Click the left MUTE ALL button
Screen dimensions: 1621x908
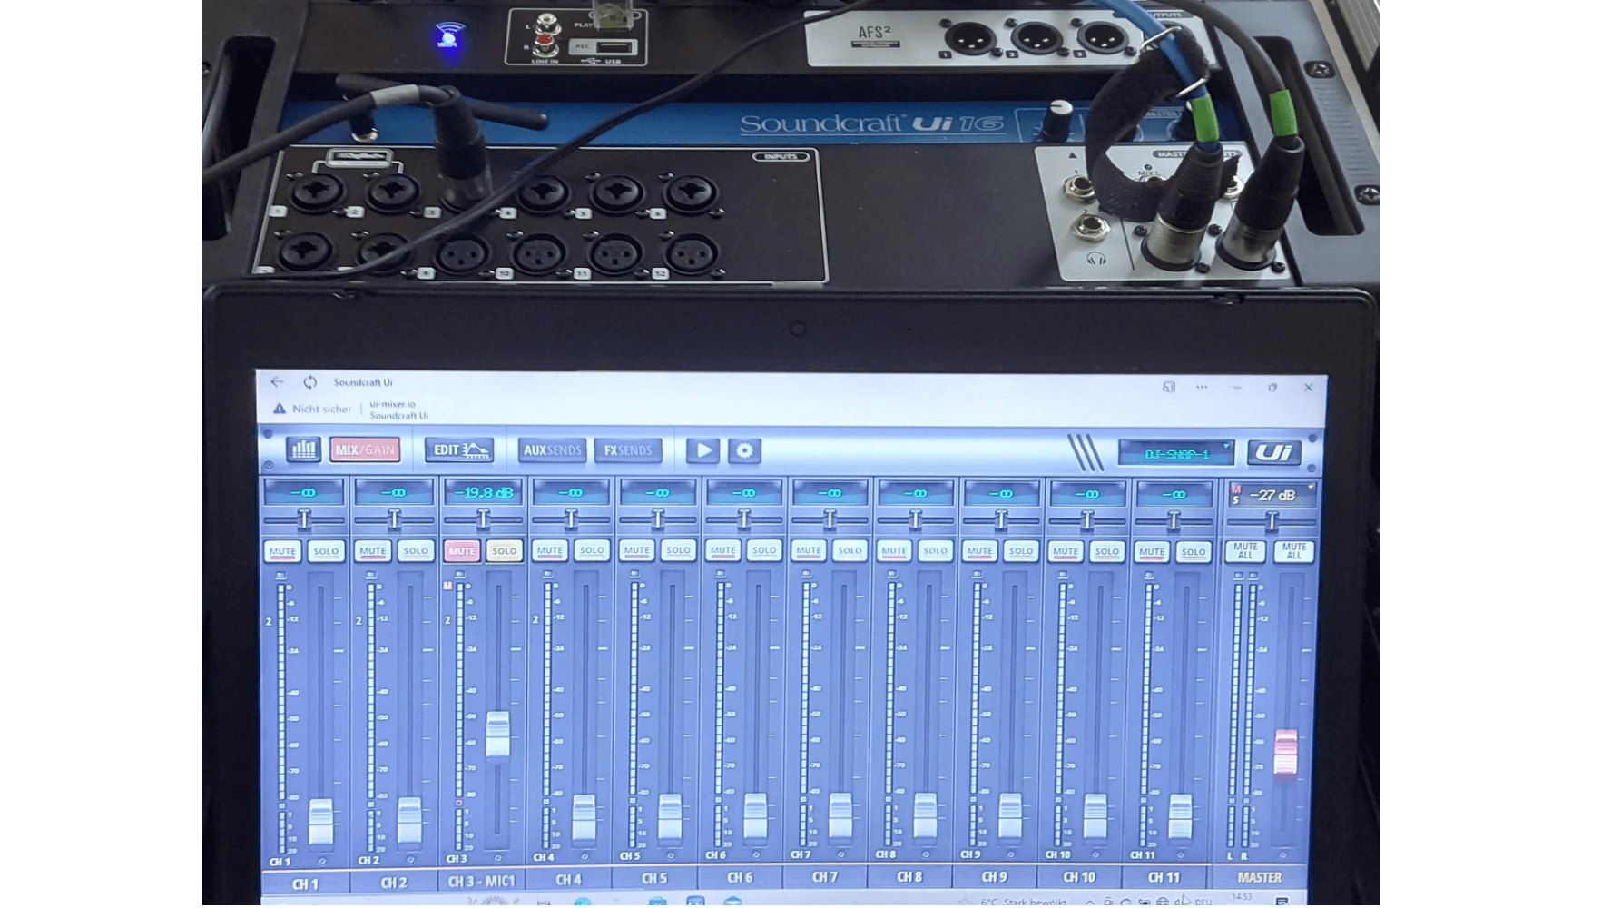coord(1245,551)
